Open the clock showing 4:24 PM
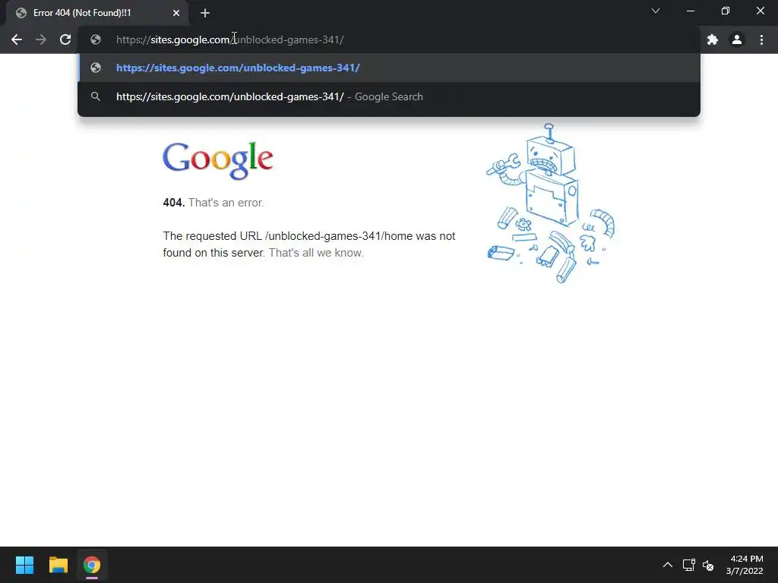The height and width of the screenshot is (583, 778). 745,565
